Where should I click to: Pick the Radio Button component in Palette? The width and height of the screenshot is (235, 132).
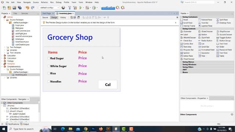tap(205, 41)
